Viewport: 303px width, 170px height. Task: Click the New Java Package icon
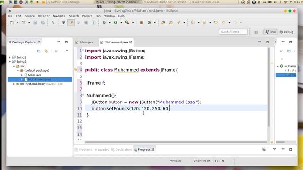tap(142, 23)
